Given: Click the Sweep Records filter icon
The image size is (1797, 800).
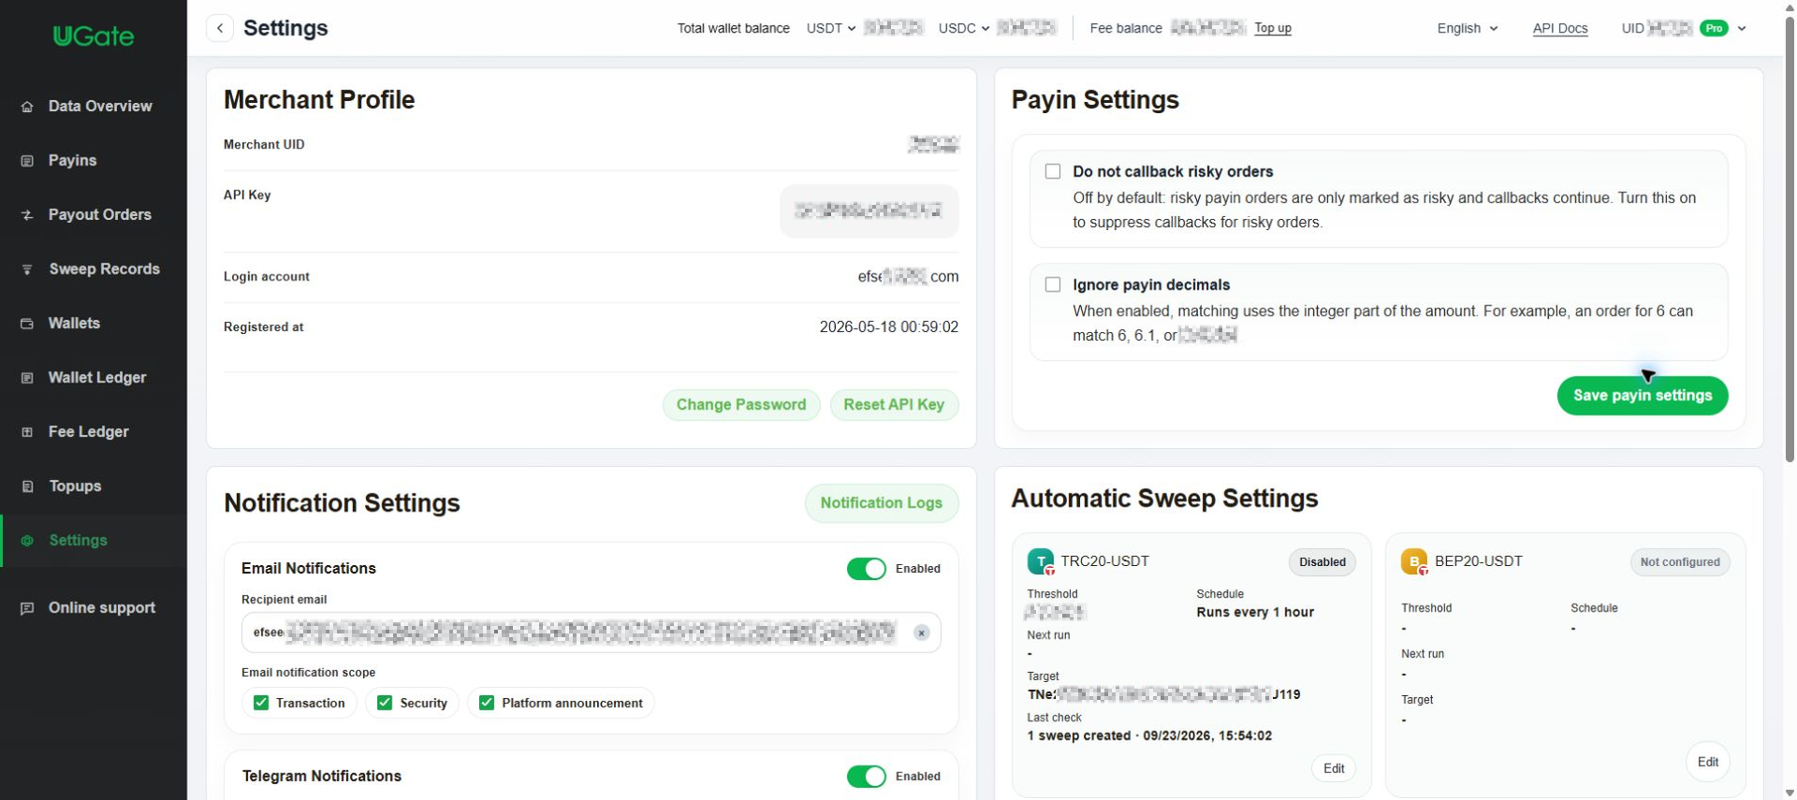Looking at the screenshot, I should pos(27,269).
